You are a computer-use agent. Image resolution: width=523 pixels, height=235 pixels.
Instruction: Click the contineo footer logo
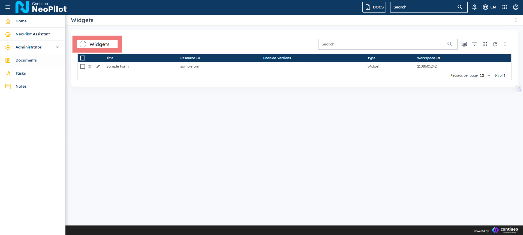pos(505,230)
